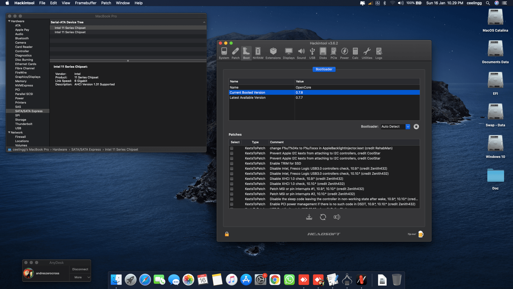The image size is (513, 289).
Task: Click the download bootloader icon
Action: pyautogui.click(x=309, y=217)
